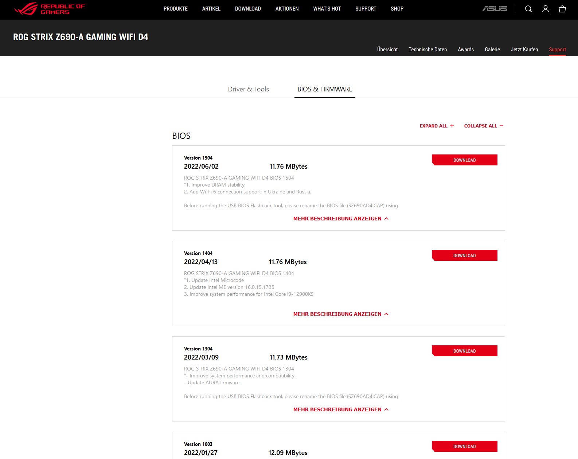Open the DOWNLOAD menu in header
The height and width of the screenshot is (459, 578).
pos(248,9)
